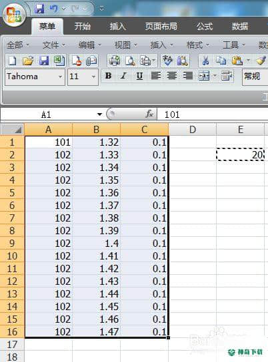Open the Name Box dropdown arrow
This screenshot has width=268, height=362.
(99, 114)
